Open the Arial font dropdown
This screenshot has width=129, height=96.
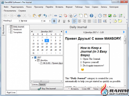(42, 21)
